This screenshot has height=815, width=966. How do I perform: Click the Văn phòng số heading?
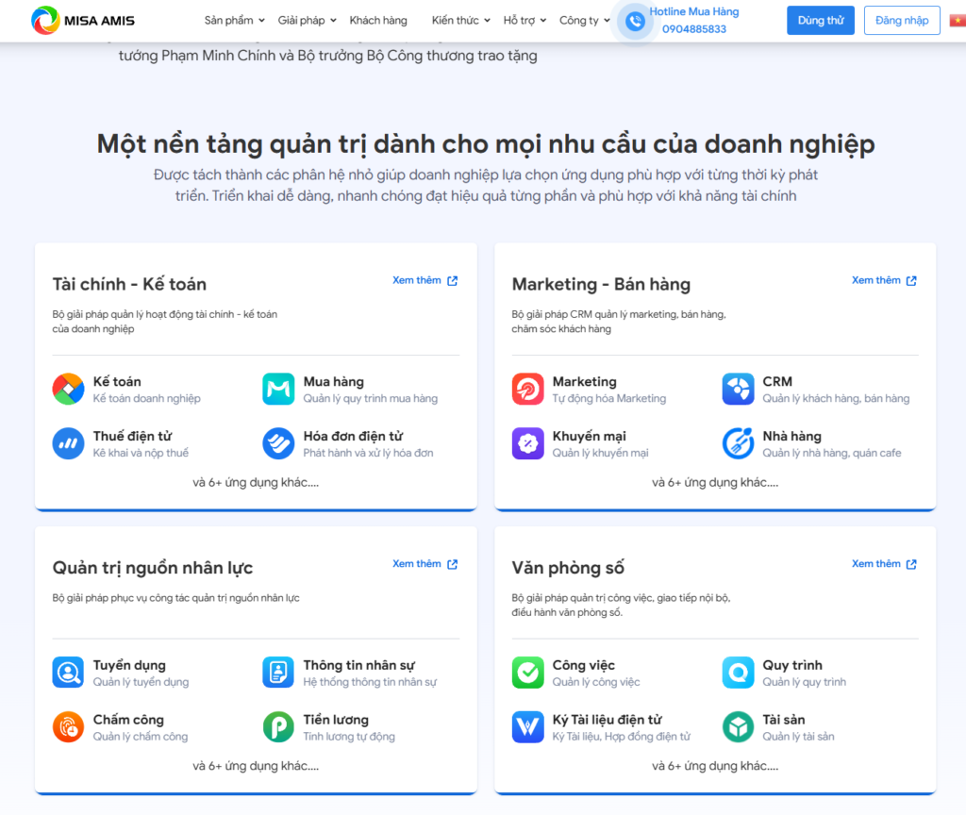tap(568, 567)
